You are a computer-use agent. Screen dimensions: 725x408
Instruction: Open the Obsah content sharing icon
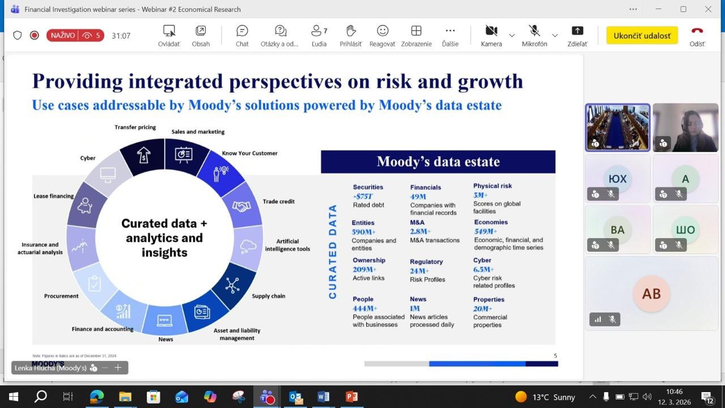[201, 36]
